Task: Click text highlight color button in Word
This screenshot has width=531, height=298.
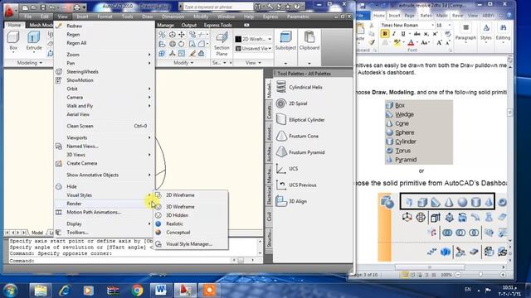Action: [x=397, y=43]
